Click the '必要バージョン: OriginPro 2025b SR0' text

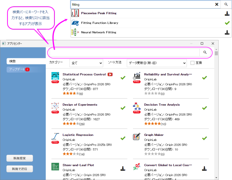click(87, 145)
